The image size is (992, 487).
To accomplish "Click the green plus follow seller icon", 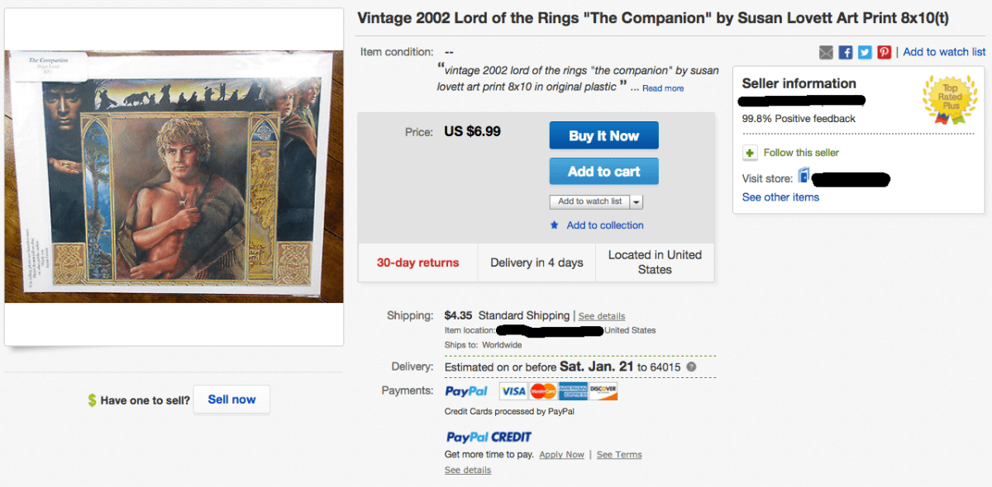I will pos(750,153).
